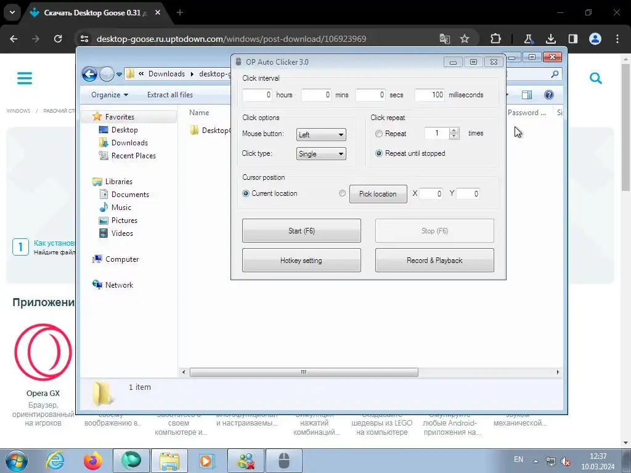Select the Repeat radio button
Viewport: 631px width, 473px height.
tap(379, 134)
